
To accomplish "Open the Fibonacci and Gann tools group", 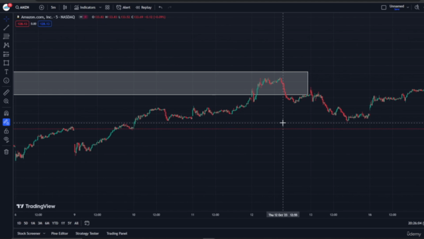I will (6, 37).
